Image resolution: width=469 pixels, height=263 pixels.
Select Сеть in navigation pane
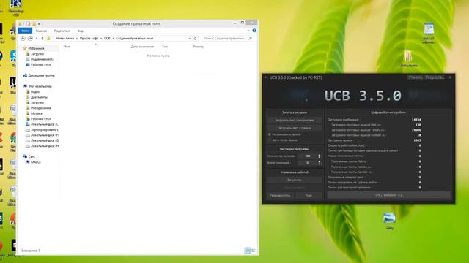[x=32, y=156]
